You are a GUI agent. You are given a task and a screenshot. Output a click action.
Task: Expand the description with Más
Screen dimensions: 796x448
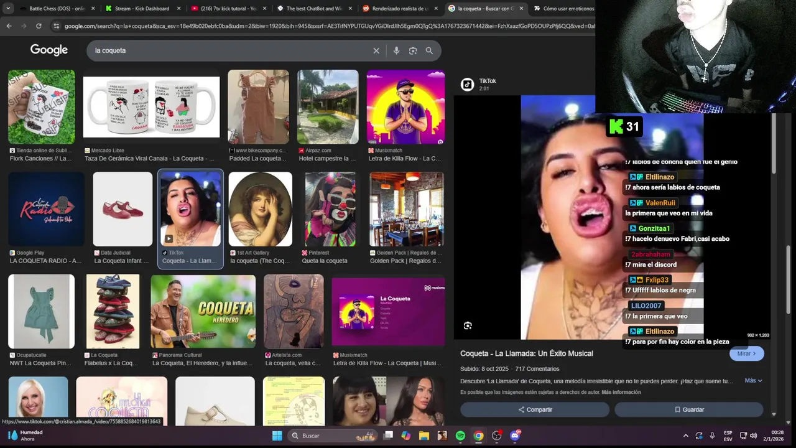click(x=753, y=381)
